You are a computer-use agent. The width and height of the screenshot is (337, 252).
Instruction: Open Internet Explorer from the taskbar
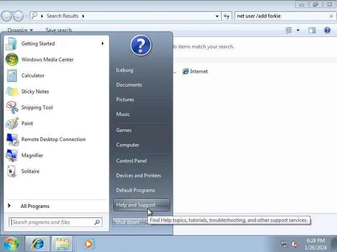(x=37, y=244)
